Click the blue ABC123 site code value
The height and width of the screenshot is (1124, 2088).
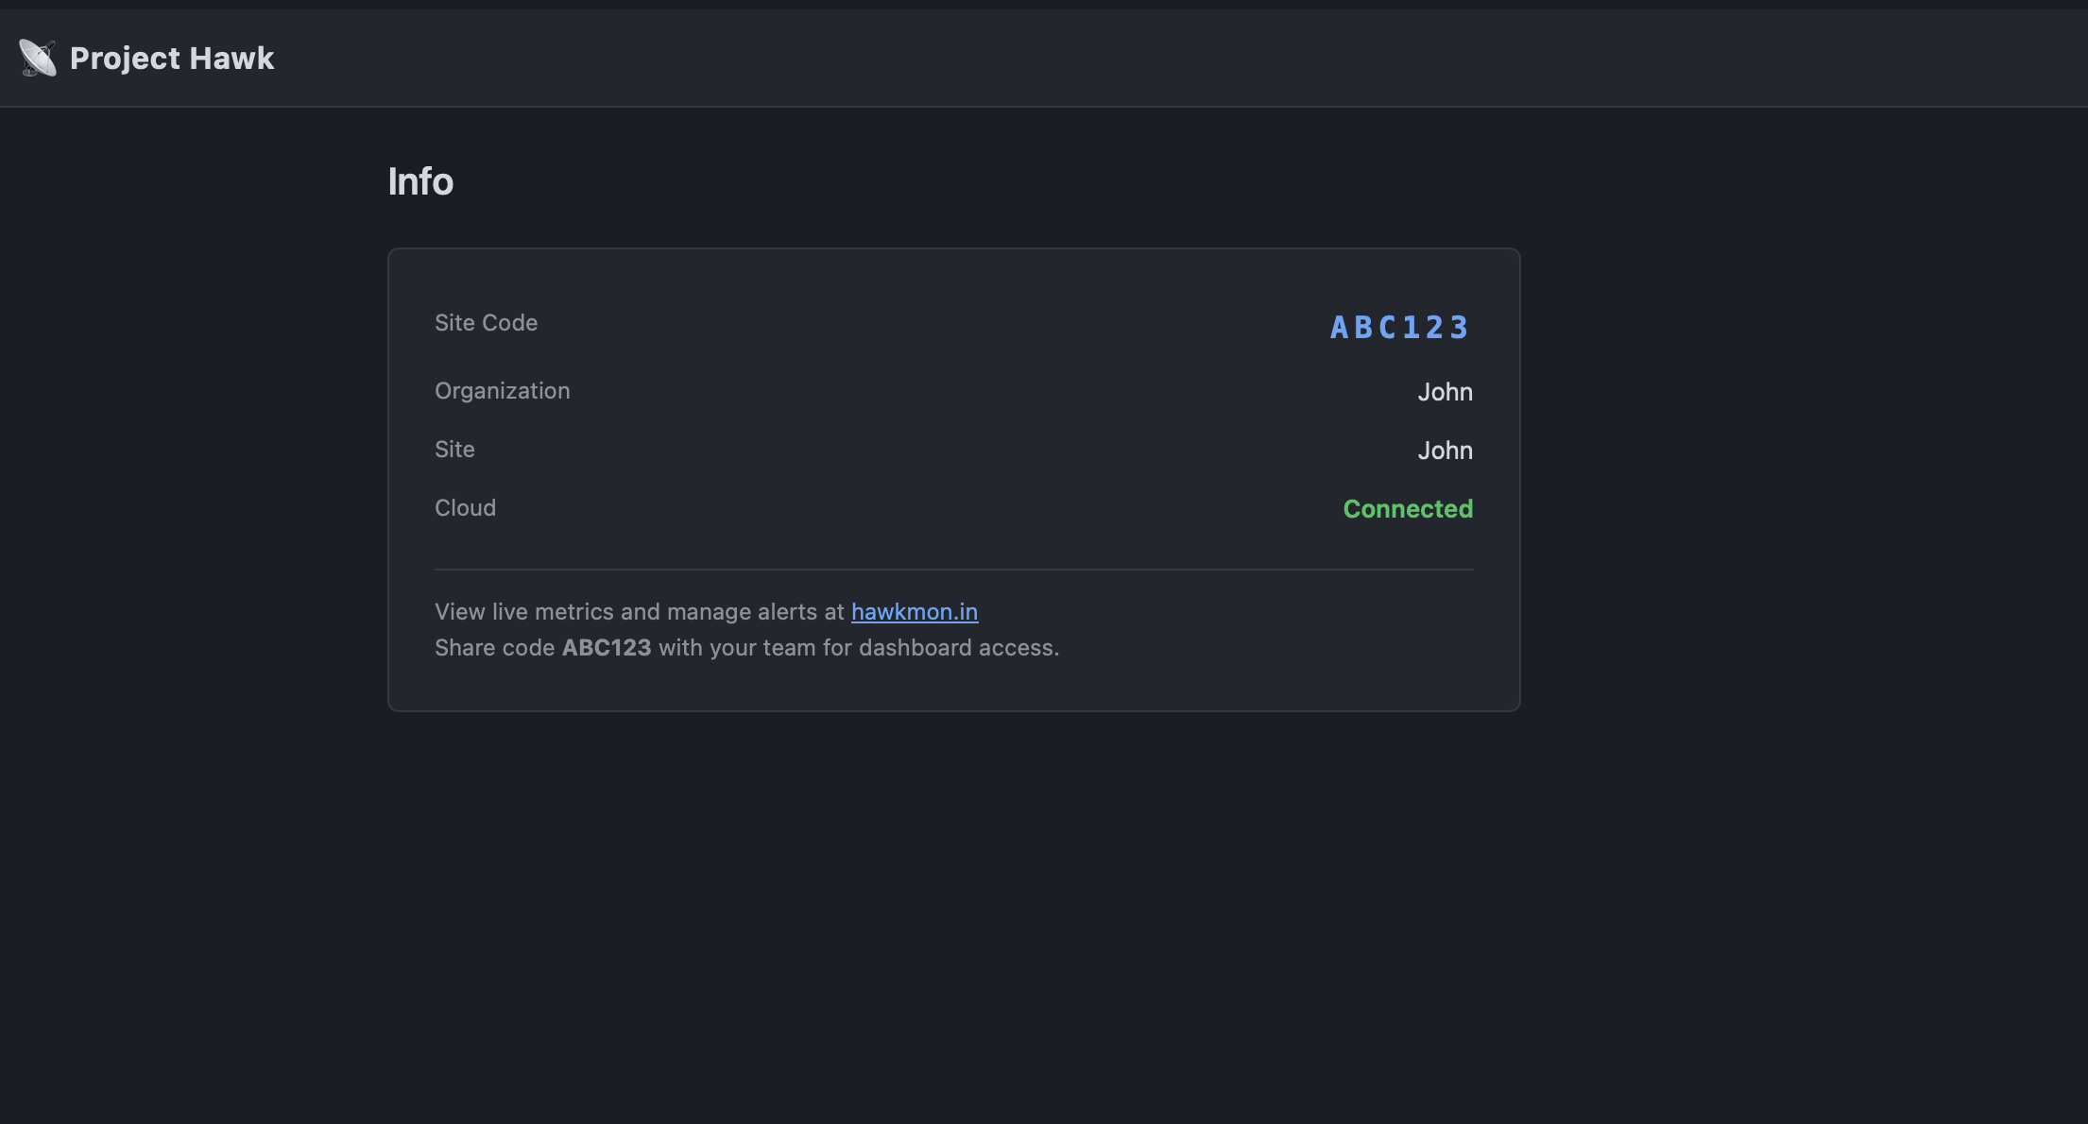coord(1399,328)
